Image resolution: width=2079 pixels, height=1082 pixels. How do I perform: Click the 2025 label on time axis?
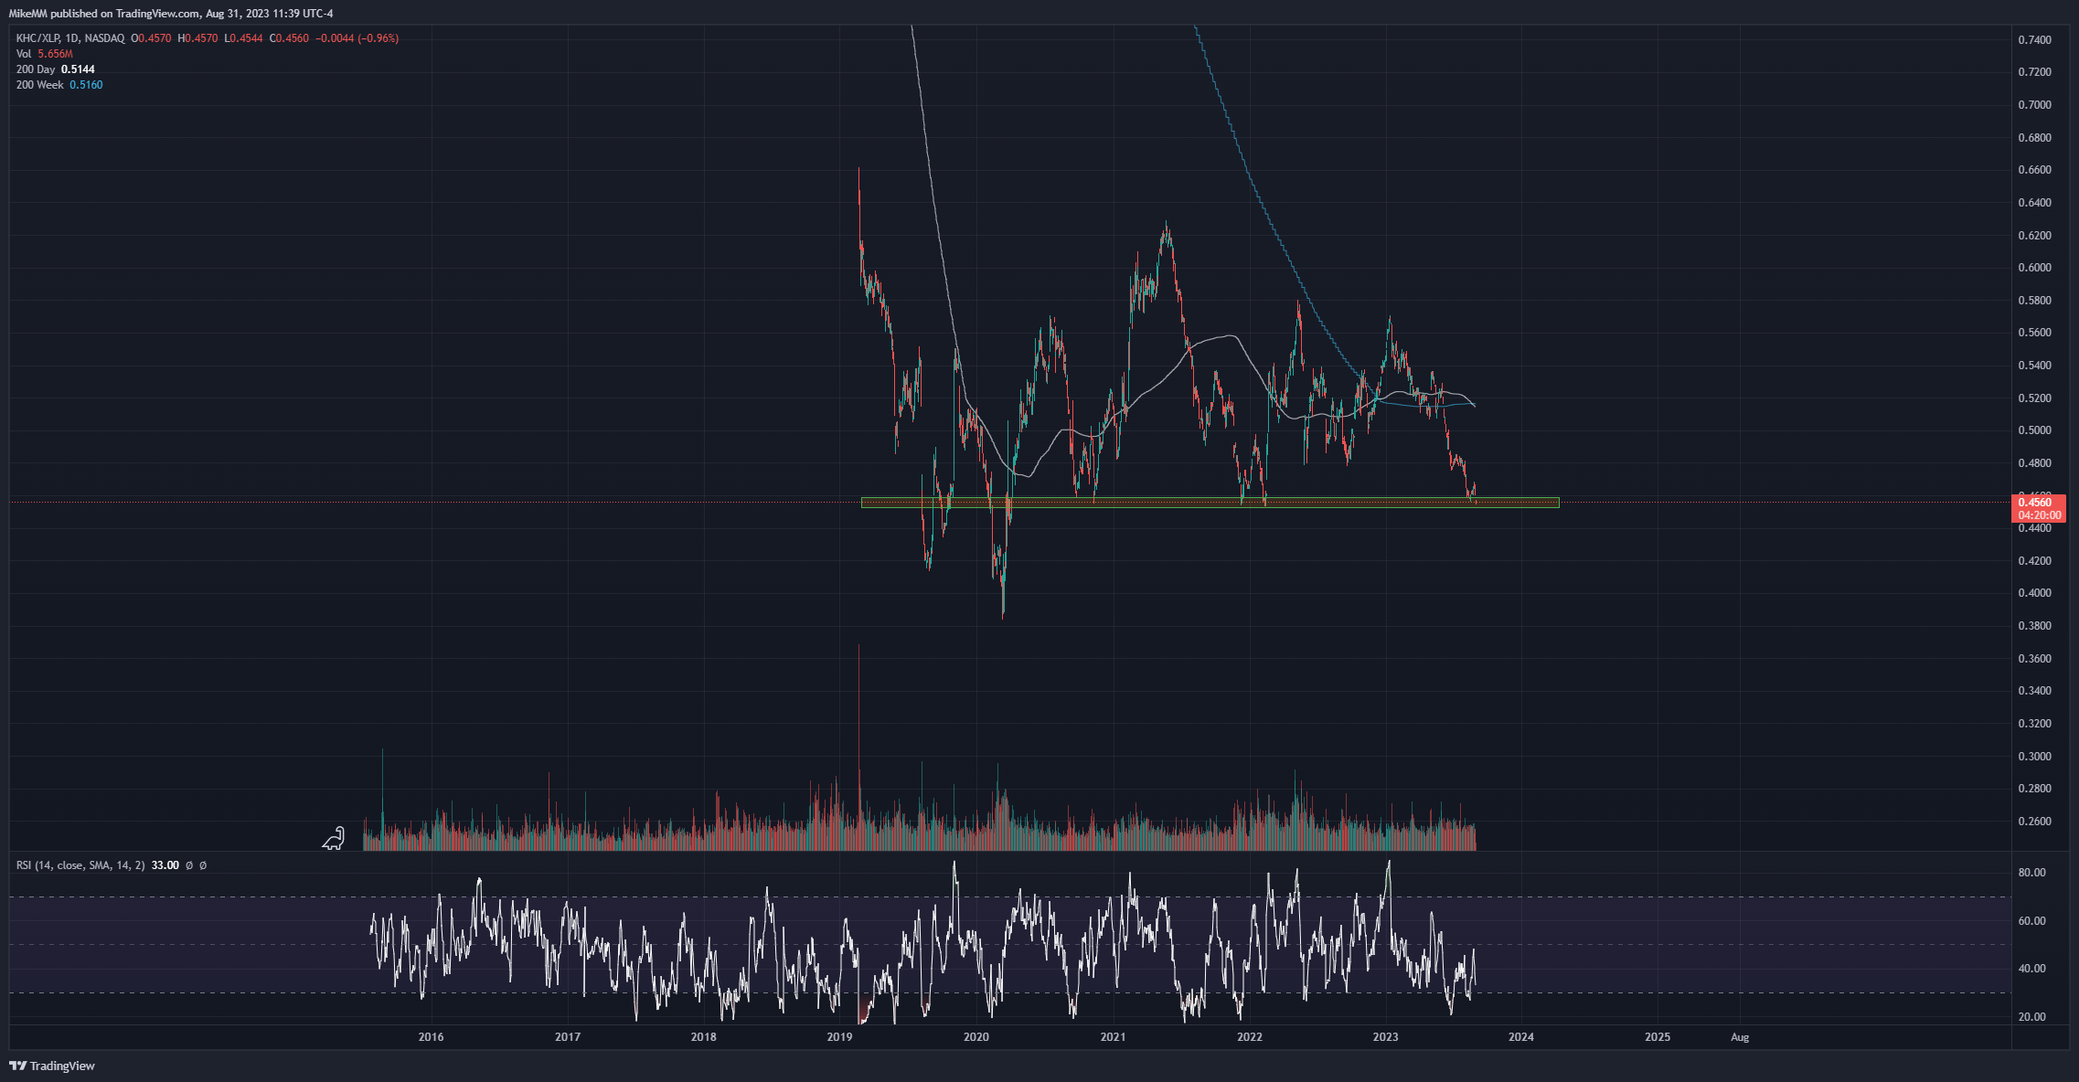coord(1658,1037)
